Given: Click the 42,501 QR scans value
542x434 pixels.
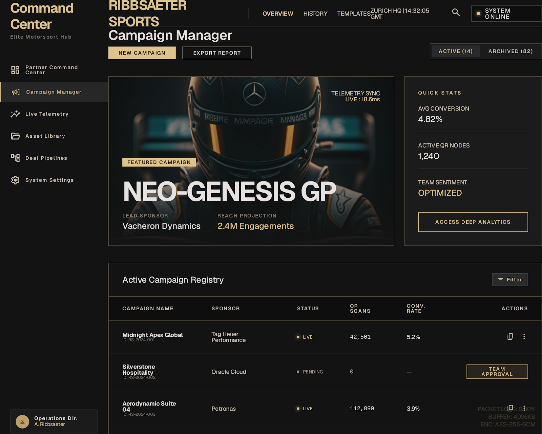Looking at the screenshot, I should click(x=360, y=337).
